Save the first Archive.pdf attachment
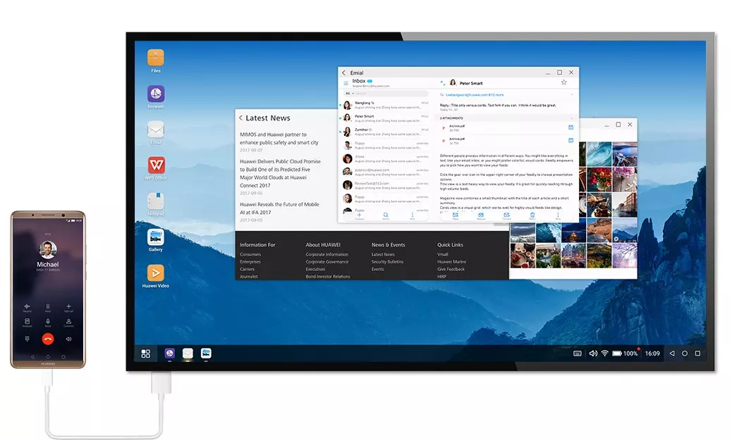The height and width of the screenshot is (440, 730). coord(571,127)
